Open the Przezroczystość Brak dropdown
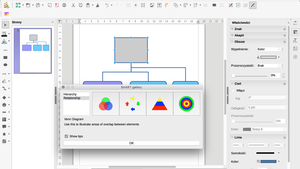This screenshot has width=300, height=169. click(x=270, y=66)
